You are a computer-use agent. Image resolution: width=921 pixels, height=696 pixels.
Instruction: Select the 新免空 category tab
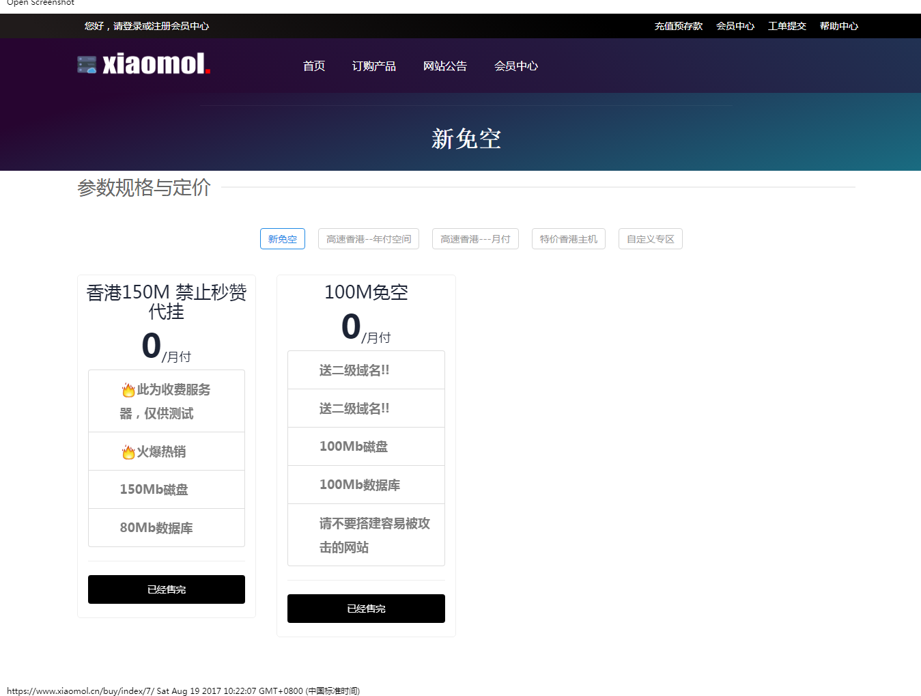(282, 239)
